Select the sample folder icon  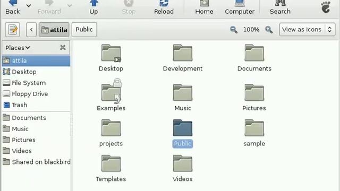tap(254, 128)
